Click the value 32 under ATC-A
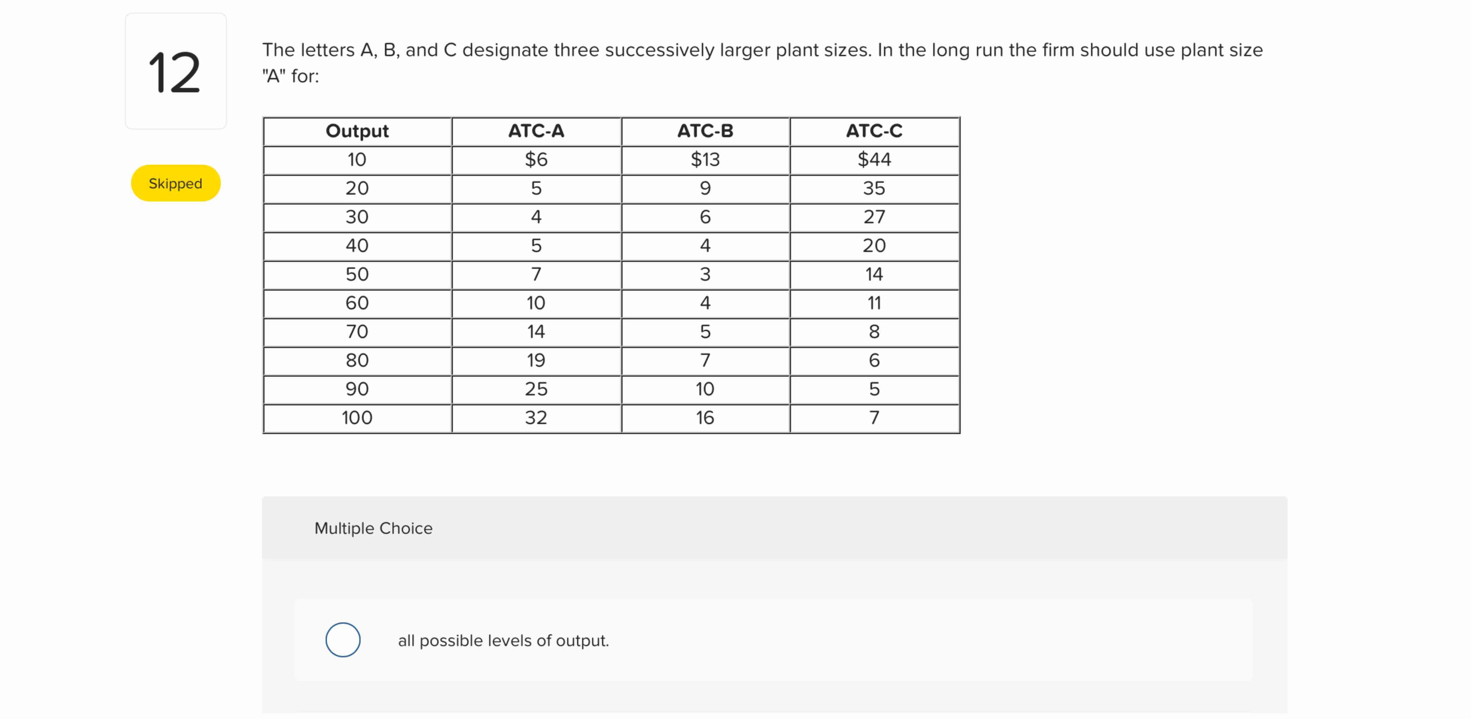This screenshot has width=1471, height=719. (x=536, y=417)
